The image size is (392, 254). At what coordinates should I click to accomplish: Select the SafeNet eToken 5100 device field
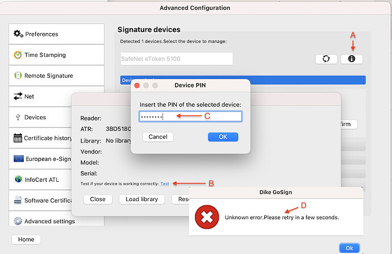176,59
